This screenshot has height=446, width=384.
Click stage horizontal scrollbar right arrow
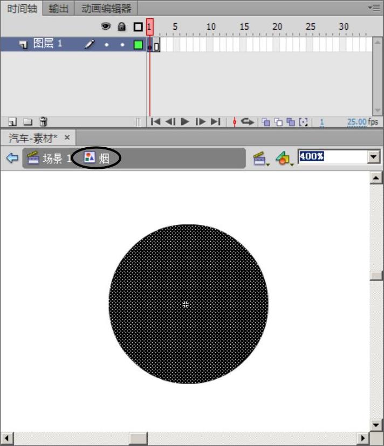tap(362, 438)
